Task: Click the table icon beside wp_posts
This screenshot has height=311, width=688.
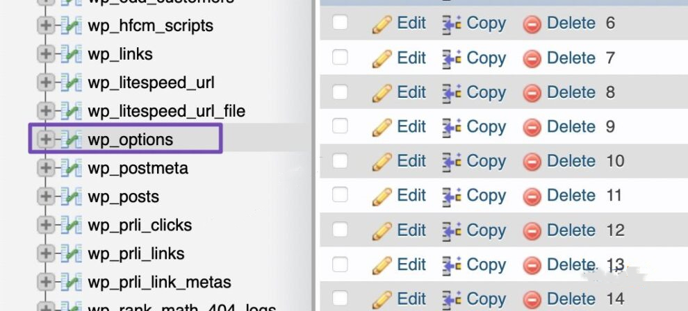Action: click(71, 196)
